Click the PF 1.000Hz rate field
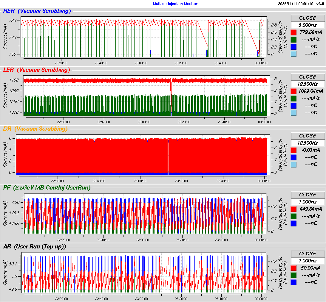Screen dimensions: 326x302 pos(308,202)
